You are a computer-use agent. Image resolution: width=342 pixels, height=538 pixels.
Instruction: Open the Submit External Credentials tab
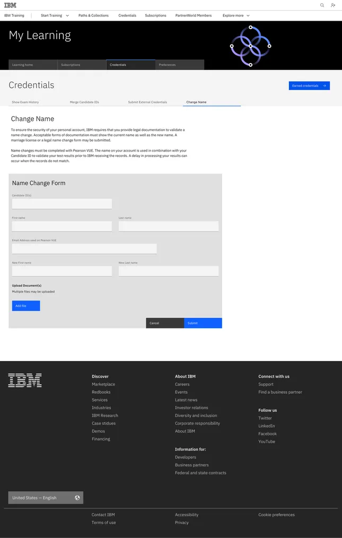click(154, 102)
